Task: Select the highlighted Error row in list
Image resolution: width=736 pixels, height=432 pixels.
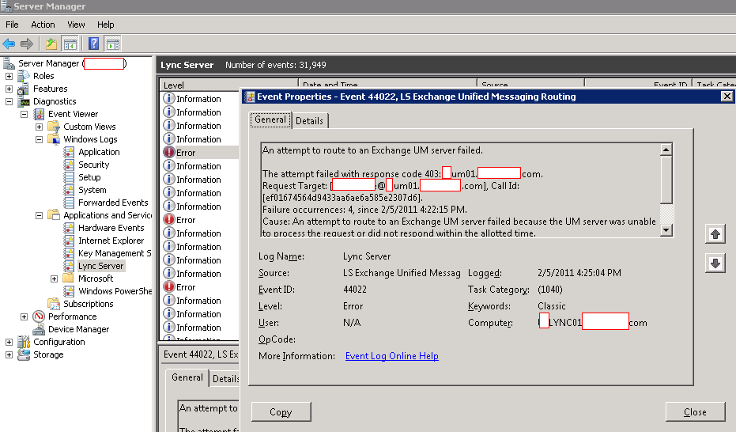Action: [x=200, y=153]
